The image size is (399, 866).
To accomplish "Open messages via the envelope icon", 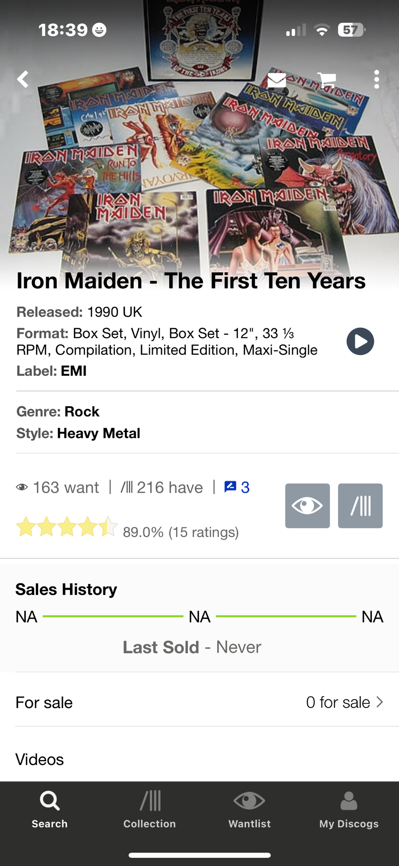I will [x=277, y=80].
